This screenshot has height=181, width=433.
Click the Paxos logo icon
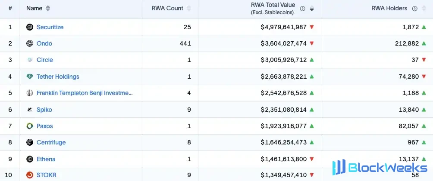point(30,126)
